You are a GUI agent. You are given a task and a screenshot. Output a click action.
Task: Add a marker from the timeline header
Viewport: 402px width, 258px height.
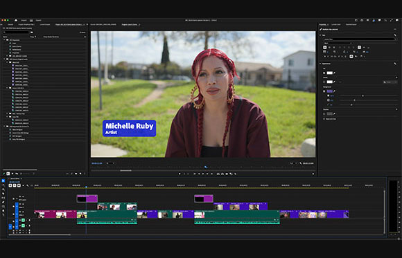pos(23,185)
